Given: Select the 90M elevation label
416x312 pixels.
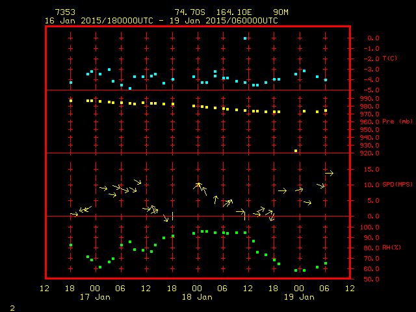Looking at the screenshot, I should tap(281, 12).
